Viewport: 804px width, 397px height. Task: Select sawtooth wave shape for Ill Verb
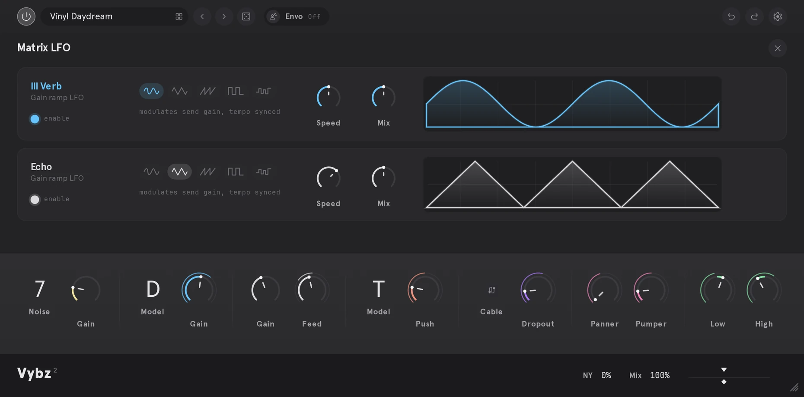tap(207, 91)
